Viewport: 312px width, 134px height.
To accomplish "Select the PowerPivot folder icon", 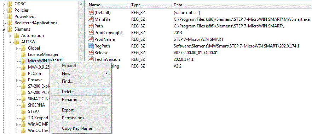I will [10, 17].
